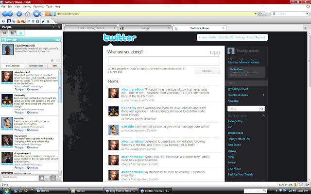
Task: Switch to the iGoogle tab
Action: click(145, 28)
